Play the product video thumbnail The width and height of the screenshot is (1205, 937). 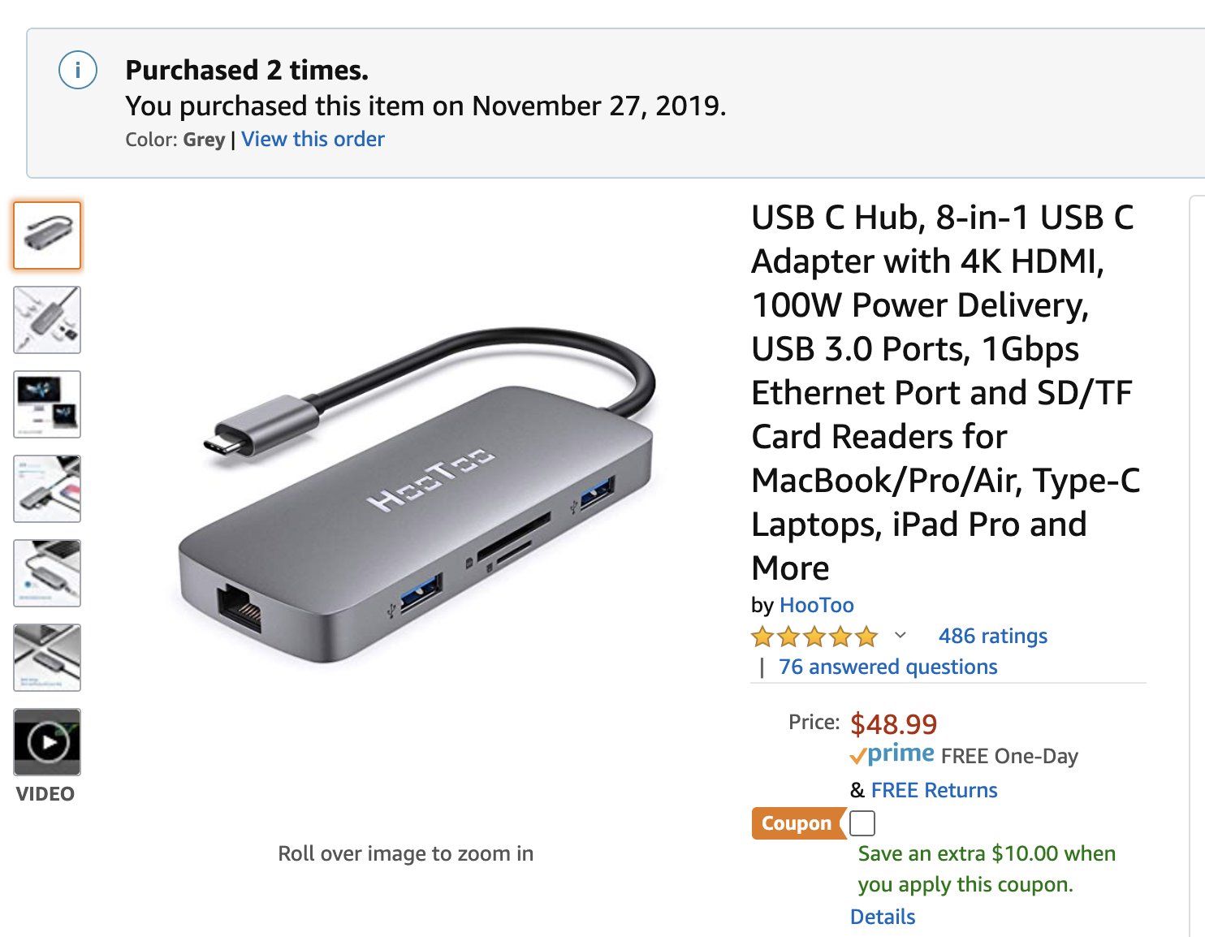click(47, 742)
